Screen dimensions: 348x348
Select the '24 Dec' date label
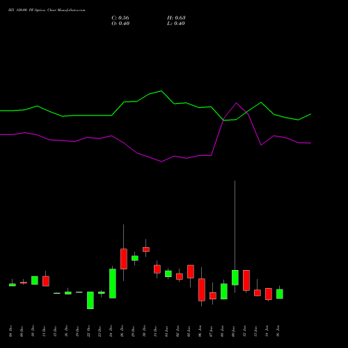point(111,331)
